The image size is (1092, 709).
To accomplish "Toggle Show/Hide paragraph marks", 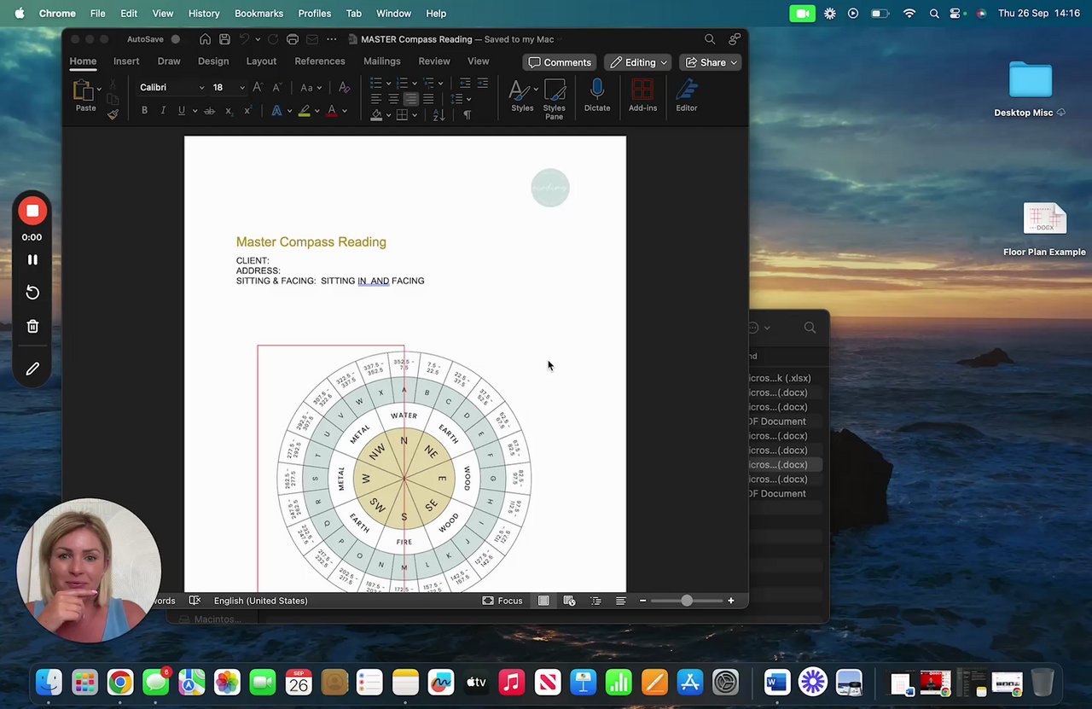I will [x=467, y=115].
